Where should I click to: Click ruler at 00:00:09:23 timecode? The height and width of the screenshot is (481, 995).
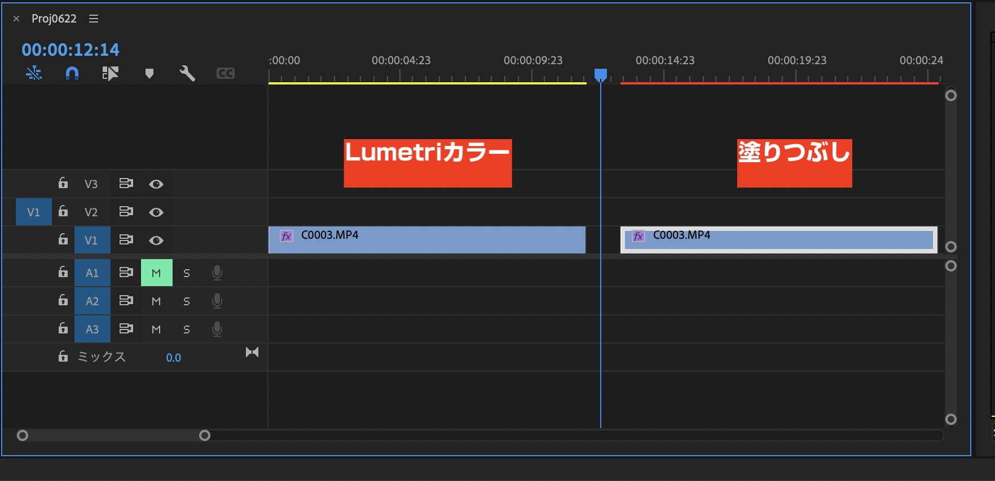pos(533,60)
